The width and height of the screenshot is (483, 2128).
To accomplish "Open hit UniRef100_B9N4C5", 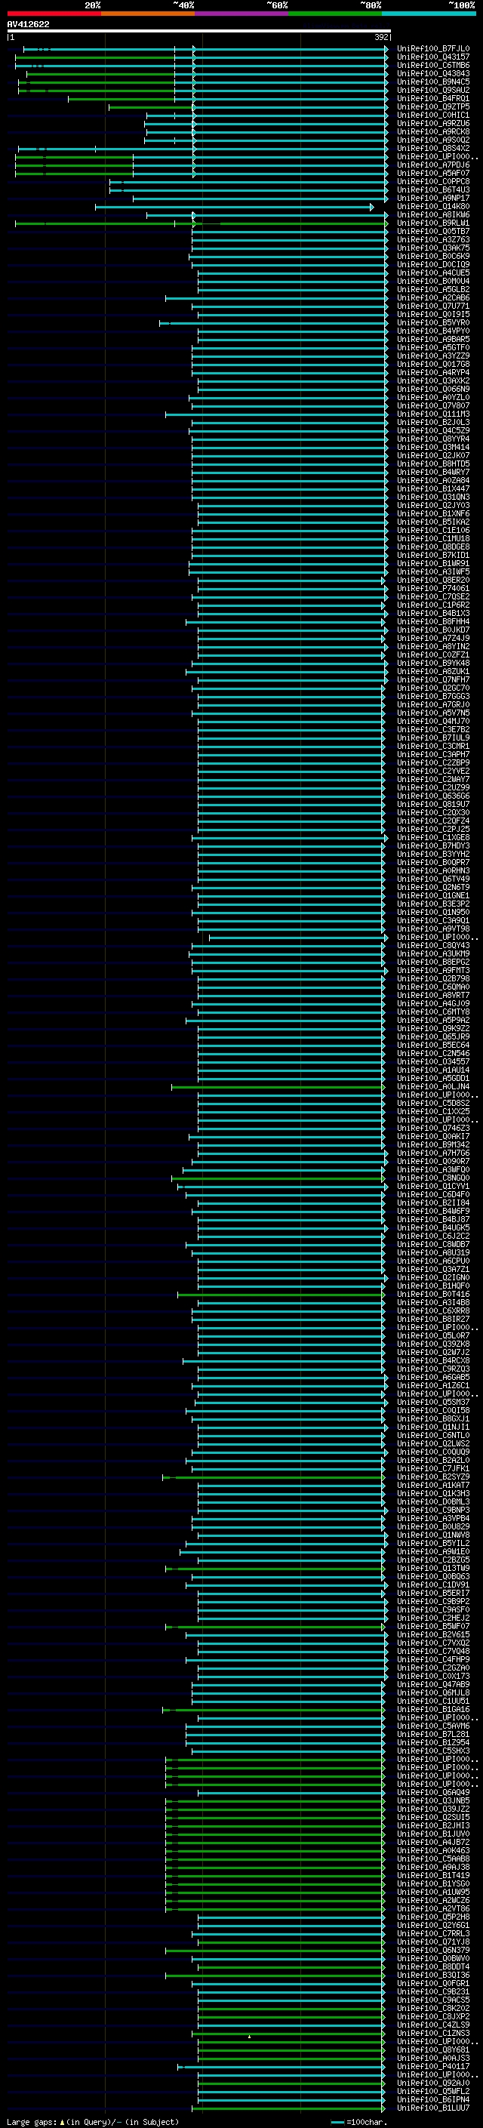I will [432, 82].
